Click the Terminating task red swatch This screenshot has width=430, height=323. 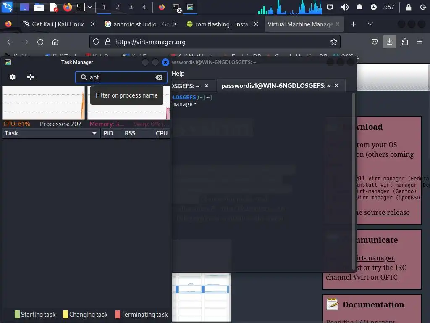point(118,314)
